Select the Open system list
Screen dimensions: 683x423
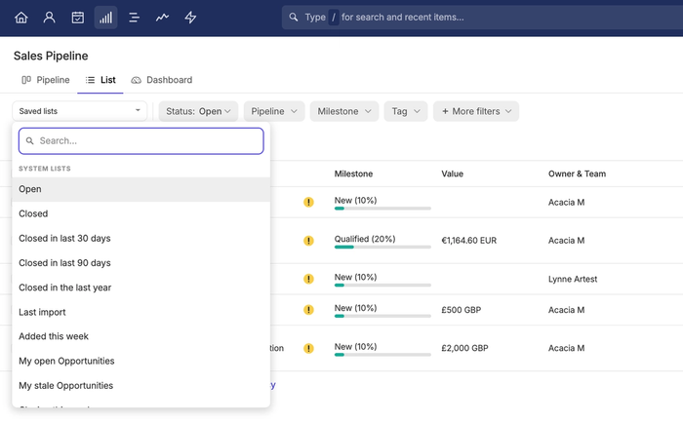[x=141, y=189]
